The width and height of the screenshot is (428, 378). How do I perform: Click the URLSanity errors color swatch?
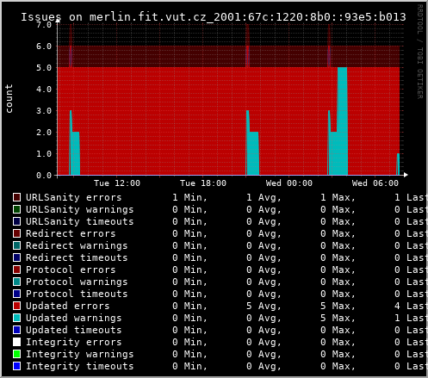16,197
